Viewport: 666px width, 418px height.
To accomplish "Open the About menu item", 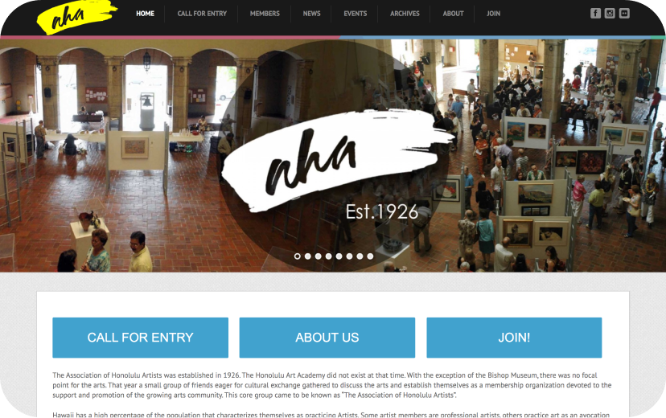I will 453,14.
